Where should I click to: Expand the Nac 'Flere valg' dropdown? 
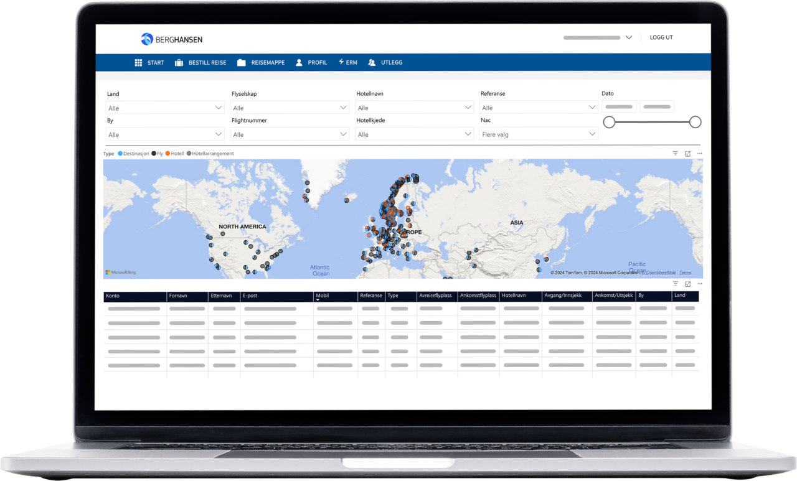[x=539, y=134]
